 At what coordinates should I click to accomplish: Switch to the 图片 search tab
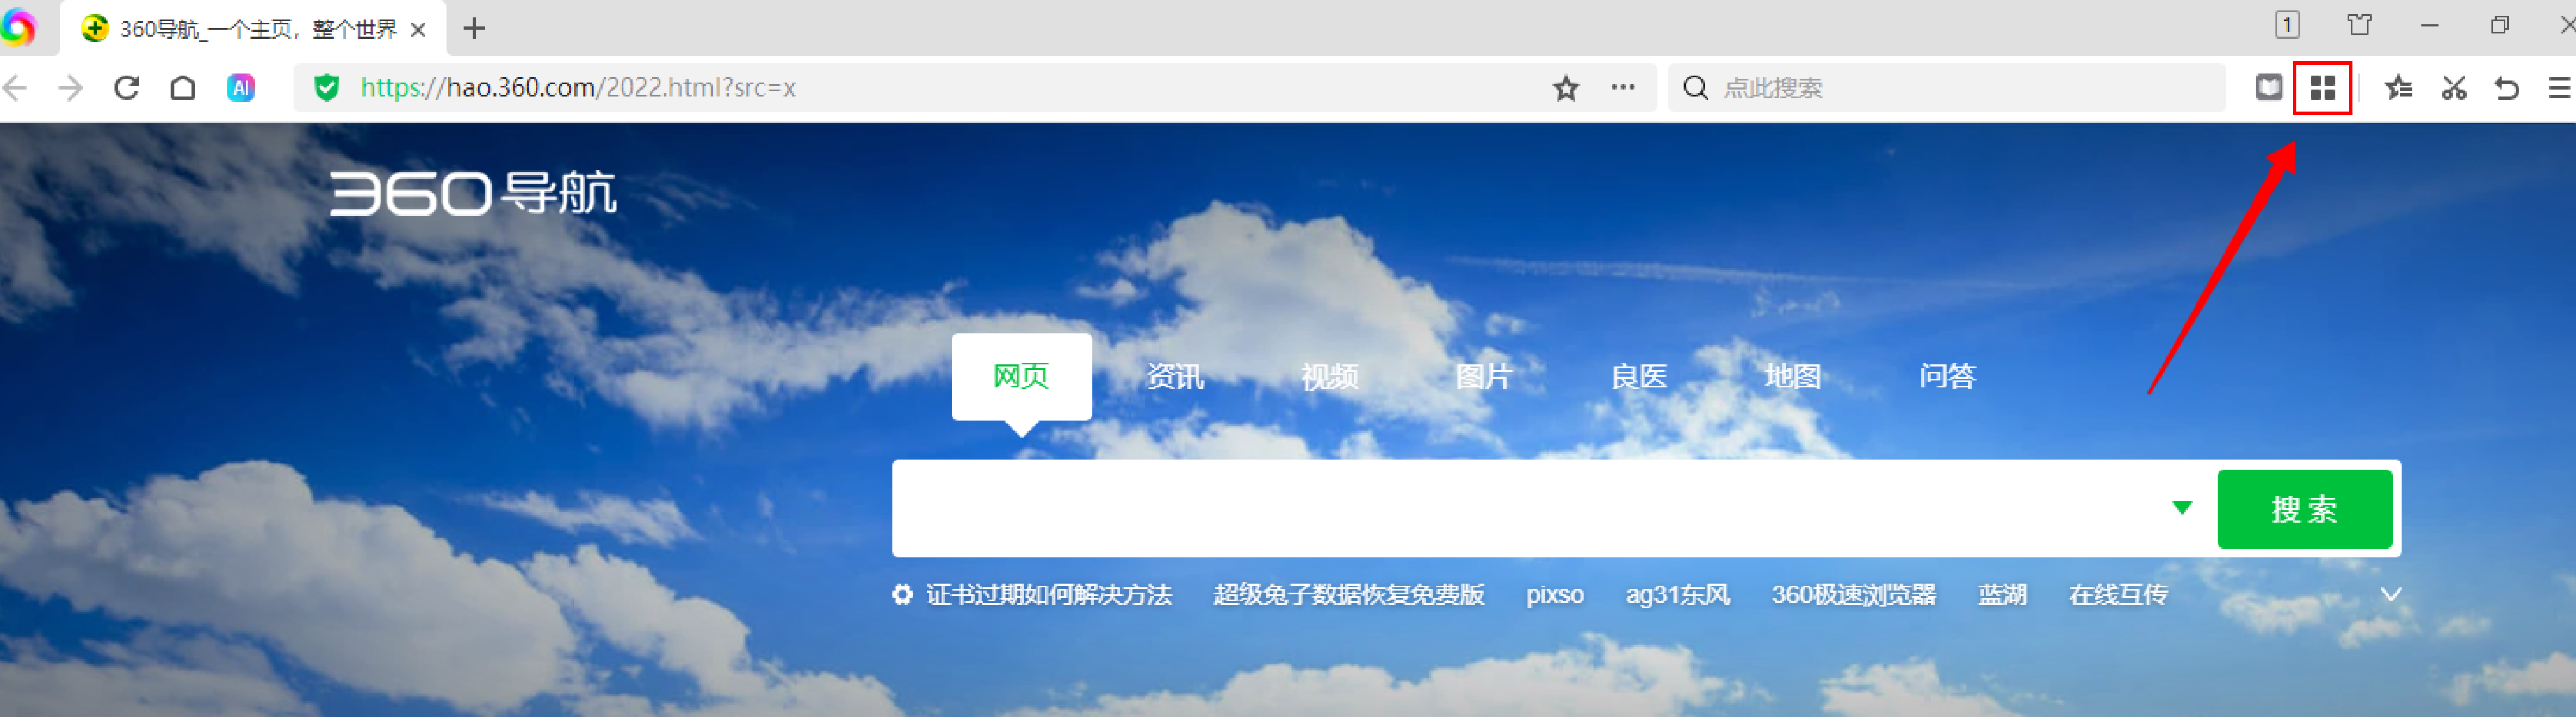(1484, 376)
